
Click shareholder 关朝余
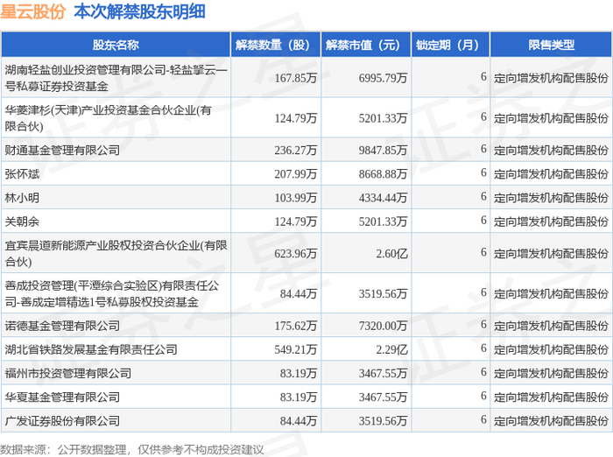point(22,221)
